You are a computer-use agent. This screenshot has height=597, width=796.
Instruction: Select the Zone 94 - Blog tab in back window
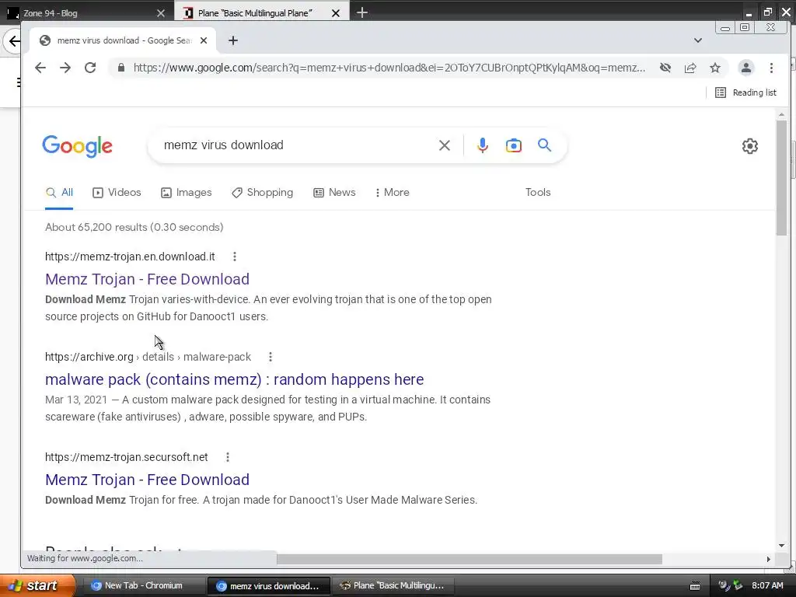[87, 12]
